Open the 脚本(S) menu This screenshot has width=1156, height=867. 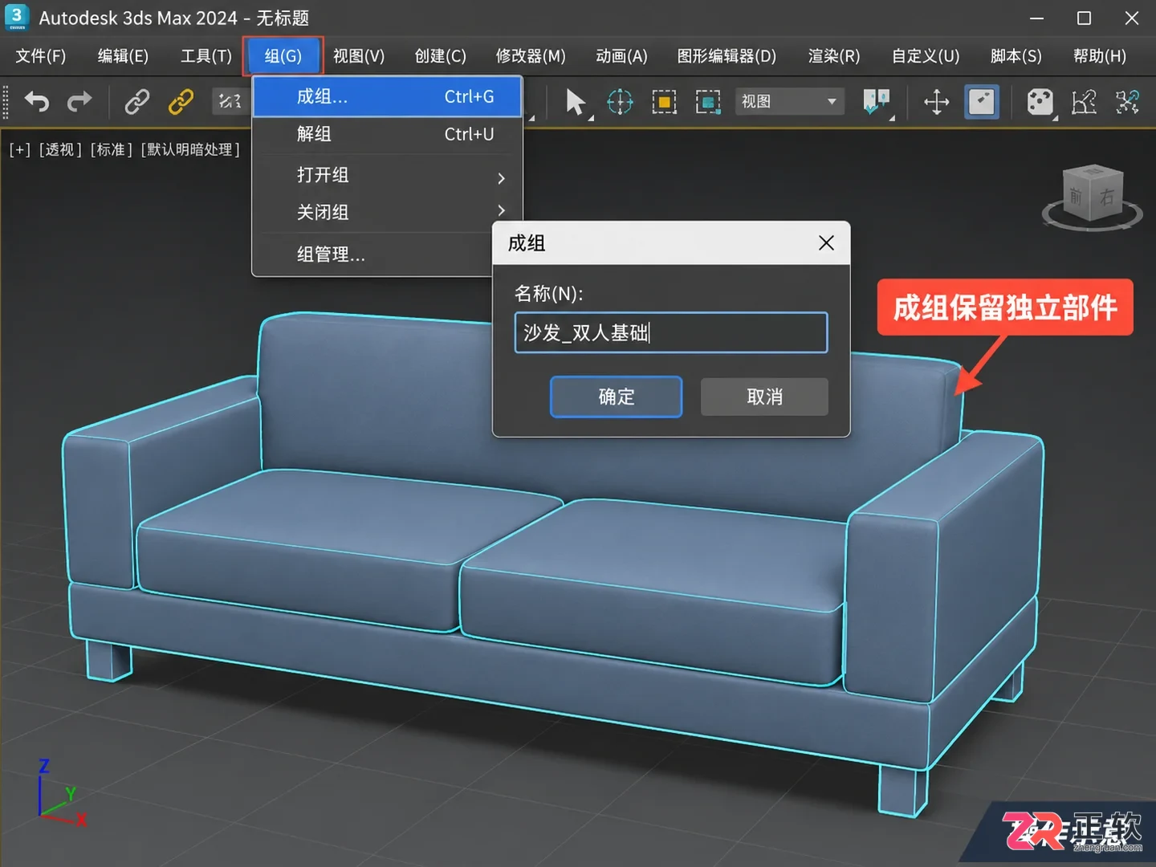(1016, 56)
